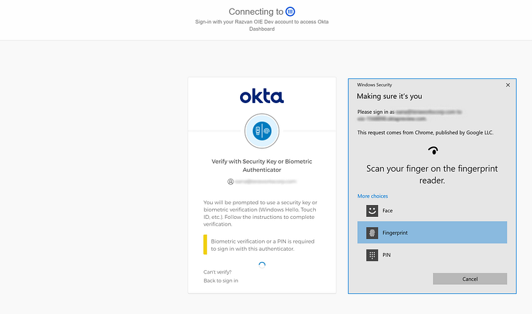Choose Face sign-in option
532x314 pixels.
tap(432, 211)
